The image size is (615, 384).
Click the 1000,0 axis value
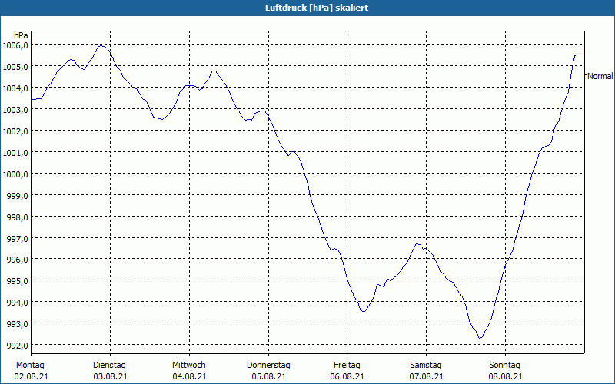coord(15,174)
